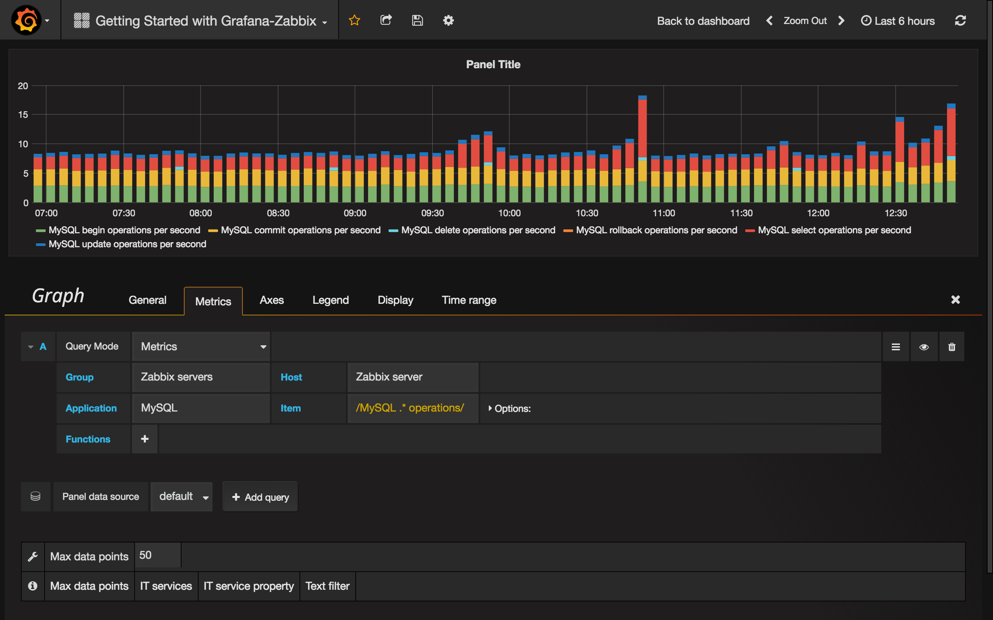The image size is (993, 620).
Task: Click the share dashboard icon
Action: coord(386,20)
